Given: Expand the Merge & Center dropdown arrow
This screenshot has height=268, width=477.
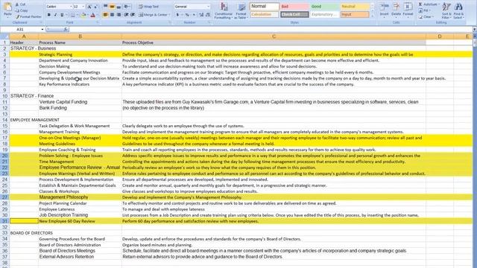Looking at the screenshot, I should pyautogui.click(x=169, y=15).
